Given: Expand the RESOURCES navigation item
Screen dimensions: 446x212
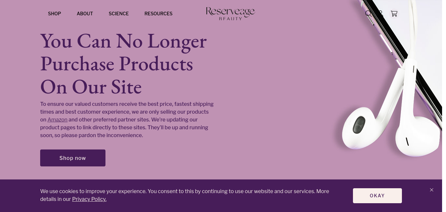Looking at the screenshot, I should pyautogui.click(x=158, y=14).
